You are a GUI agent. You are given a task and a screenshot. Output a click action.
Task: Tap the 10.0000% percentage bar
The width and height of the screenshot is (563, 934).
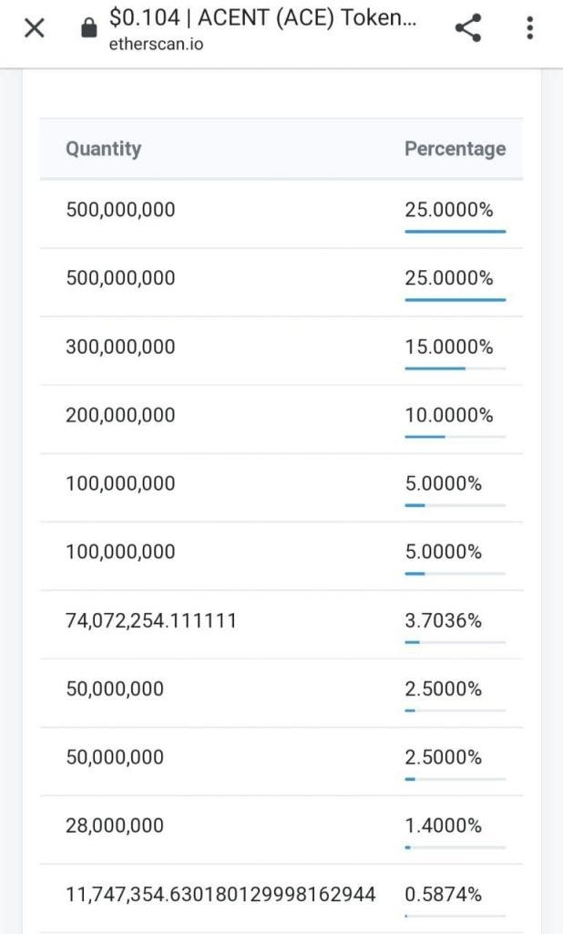[456, 437]
